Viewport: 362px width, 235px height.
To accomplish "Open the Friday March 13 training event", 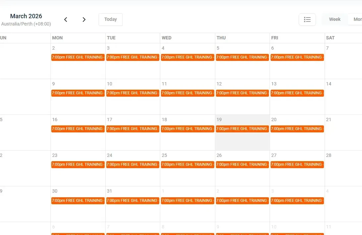I will [x=297, y=93].
